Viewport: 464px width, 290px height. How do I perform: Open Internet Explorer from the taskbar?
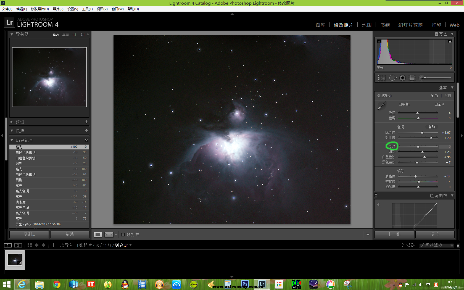pos(22,284)
